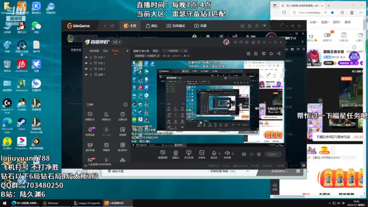Click the Edge address bar URL
Image resolution: width=368 pixels, height=207 pixels.
[310, 12]
